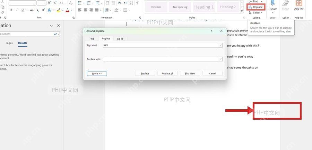This screenshot has width=312, height=150.
Task: Click the Multilevel List icon
Action: click(98, 3)
